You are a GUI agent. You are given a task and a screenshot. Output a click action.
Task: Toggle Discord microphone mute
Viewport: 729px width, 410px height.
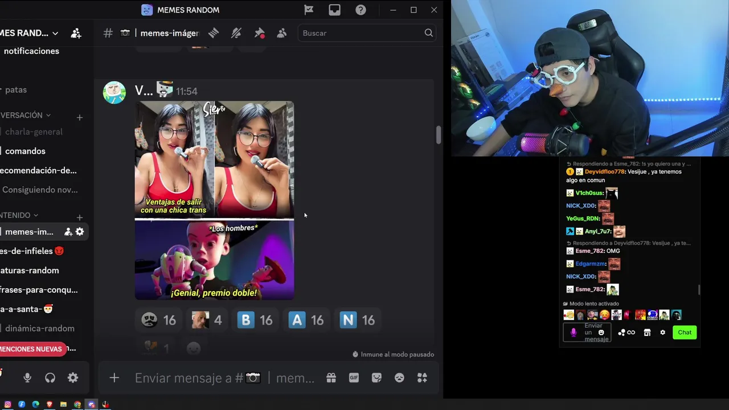click(x=27, y=378)
